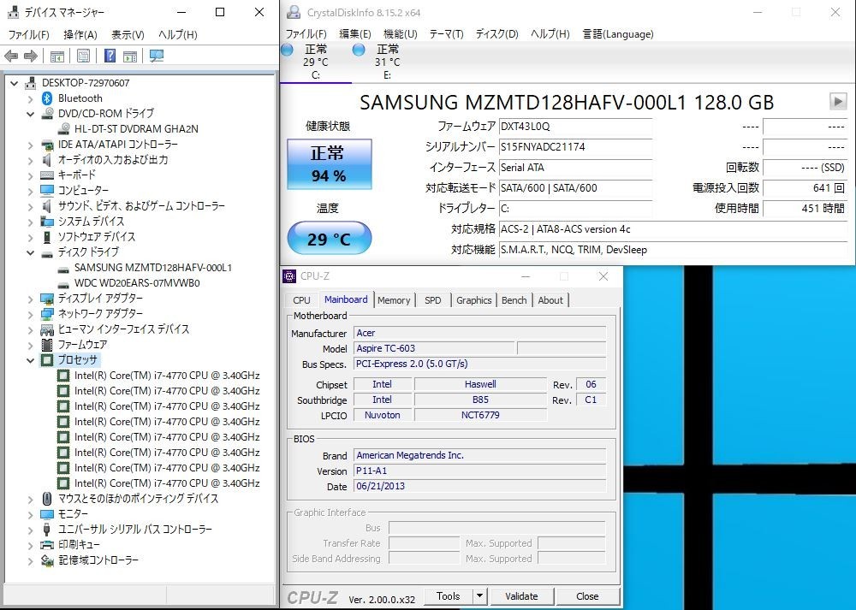Screen dimensions: 856x610
Task: Click the Validate button in CPU-Z
Action: 521,596
